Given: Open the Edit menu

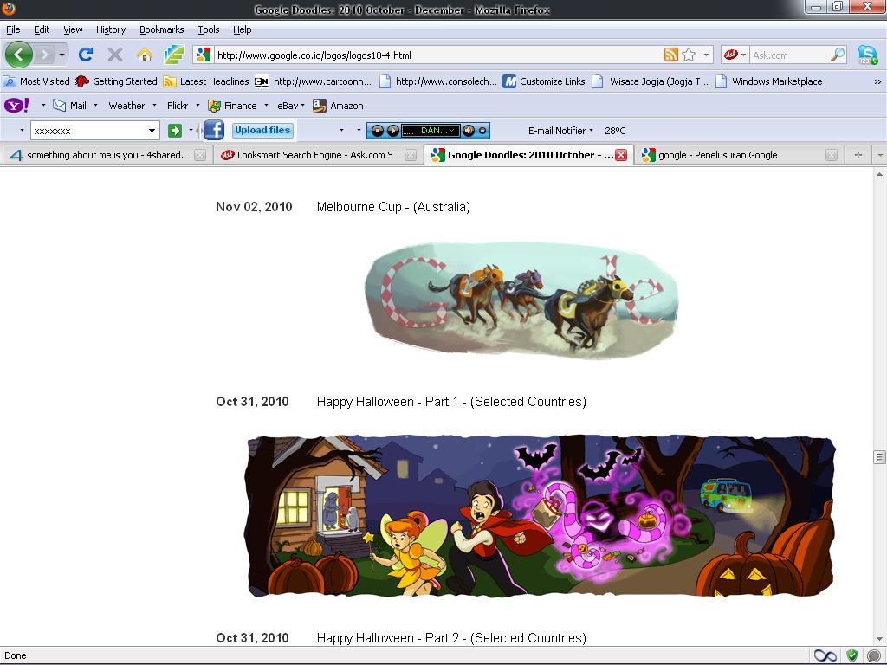Looking at the screenshot, I should coord(42,29).
